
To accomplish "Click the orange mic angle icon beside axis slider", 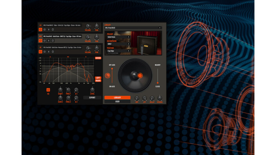I will [107, 76].
